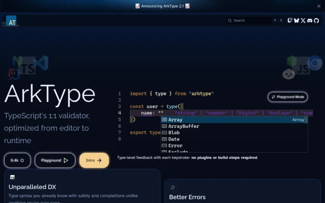Click the Better Errors heading
The height and width of the screenshot is (203, 325).
click(x=187, y=197)
